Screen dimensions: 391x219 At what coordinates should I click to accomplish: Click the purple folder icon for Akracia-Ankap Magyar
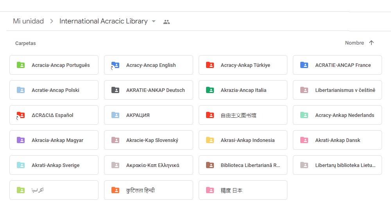(21, 140)
